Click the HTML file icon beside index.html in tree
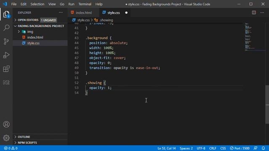This screenshot has height=151, width=269. 24,37
